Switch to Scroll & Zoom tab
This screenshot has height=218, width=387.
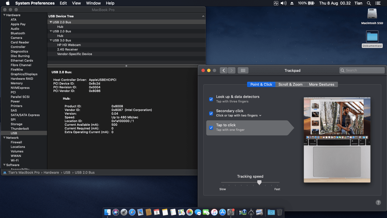coord(290,84)
